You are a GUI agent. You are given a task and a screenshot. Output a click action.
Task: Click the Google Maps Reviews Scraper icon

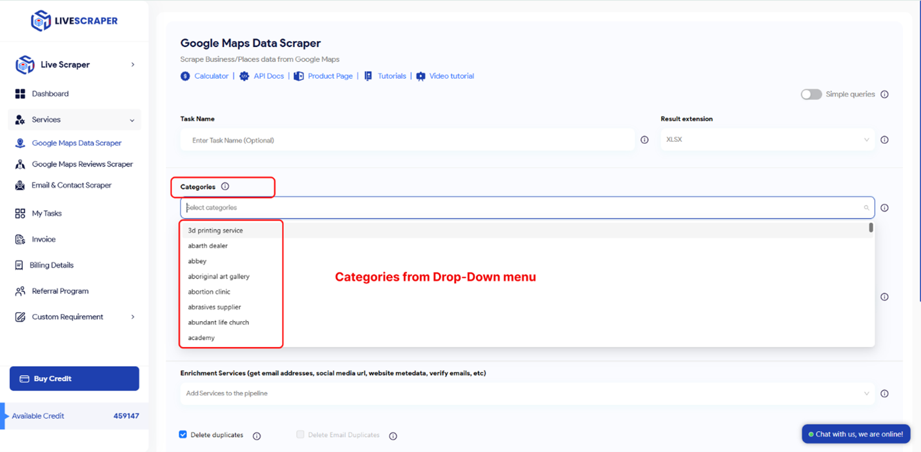point(20,164)
